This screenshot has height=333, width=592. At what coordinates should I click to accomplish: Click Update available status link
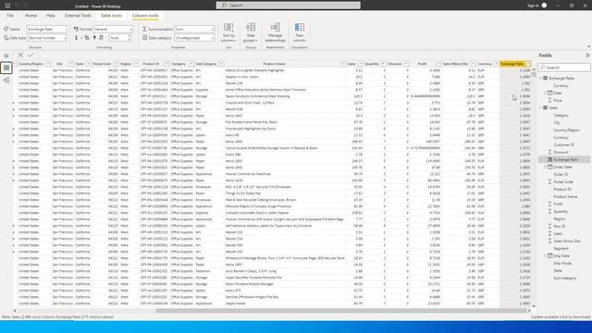(x=561, y=316)
